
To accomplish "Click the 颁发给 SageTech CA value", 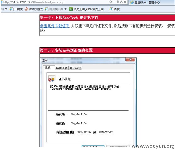I will pyautogui.click(x=79, y=114).
